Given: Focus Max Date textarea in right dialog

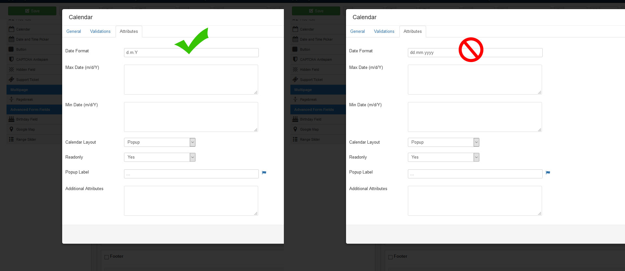Looking at the screenshot, I should pyautogui.click(x=475, y=80).
